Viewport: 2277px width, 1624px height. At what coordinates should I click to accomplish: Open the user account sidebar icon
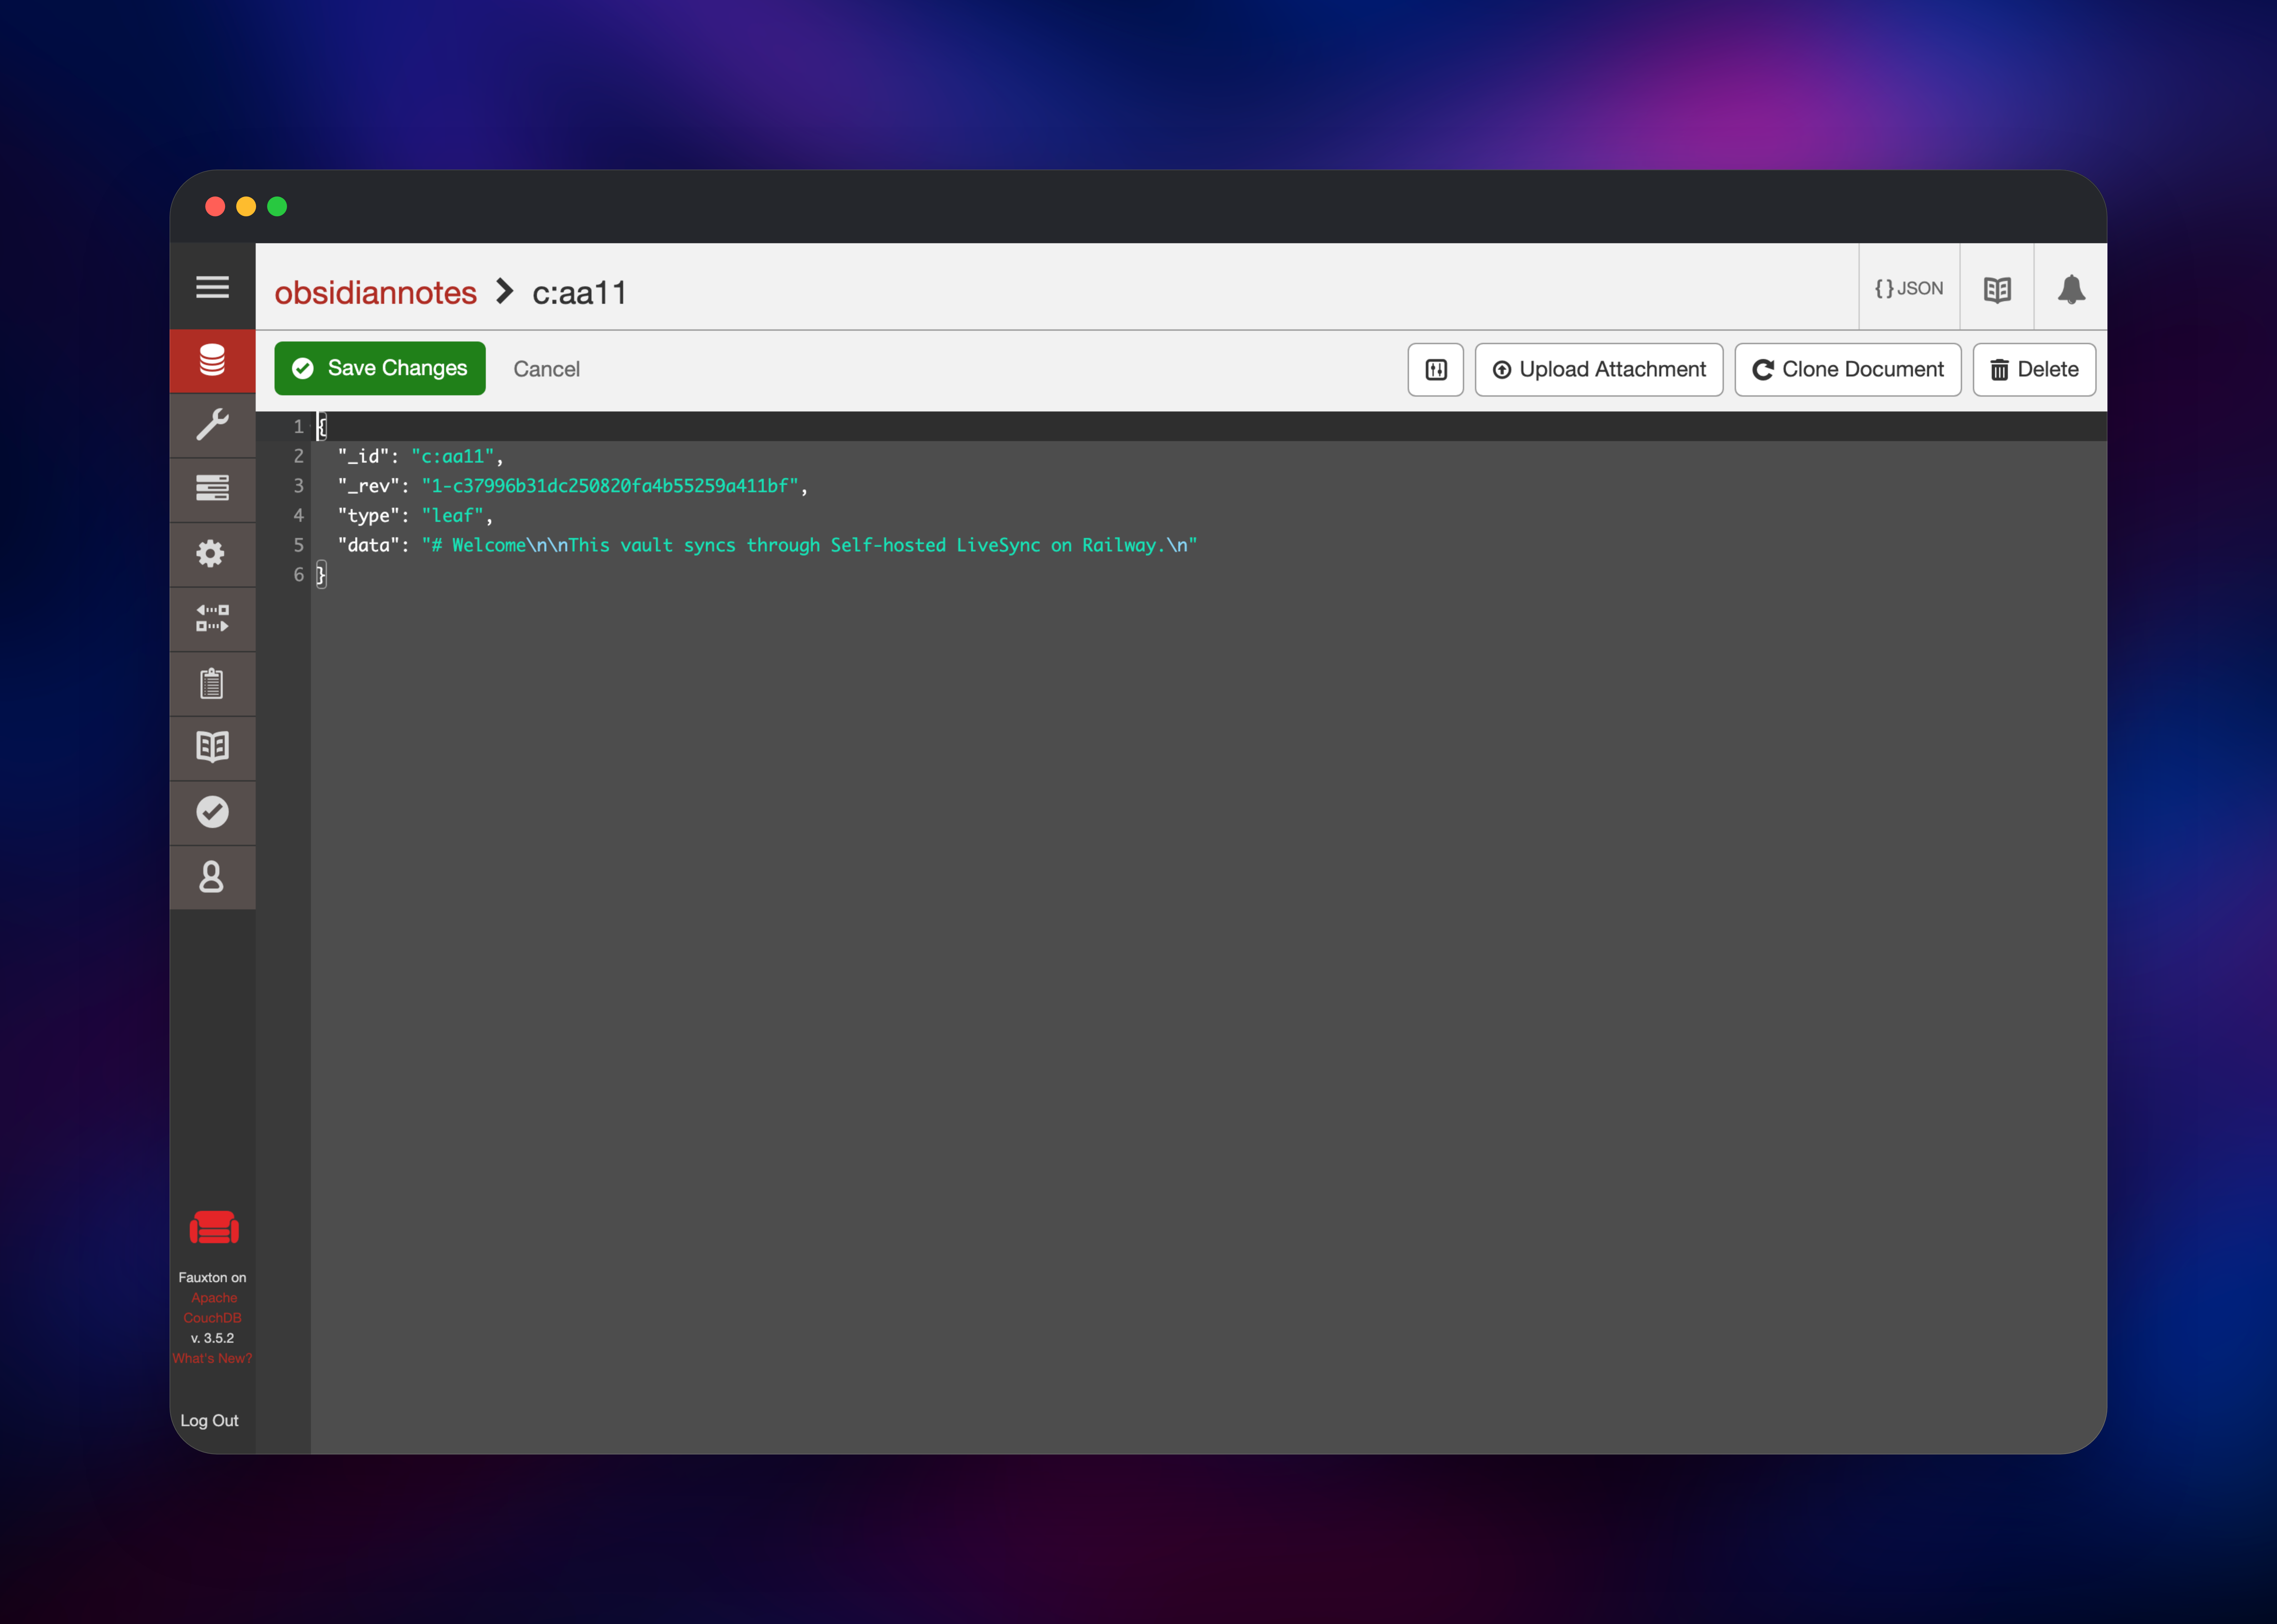coord(212,877)
